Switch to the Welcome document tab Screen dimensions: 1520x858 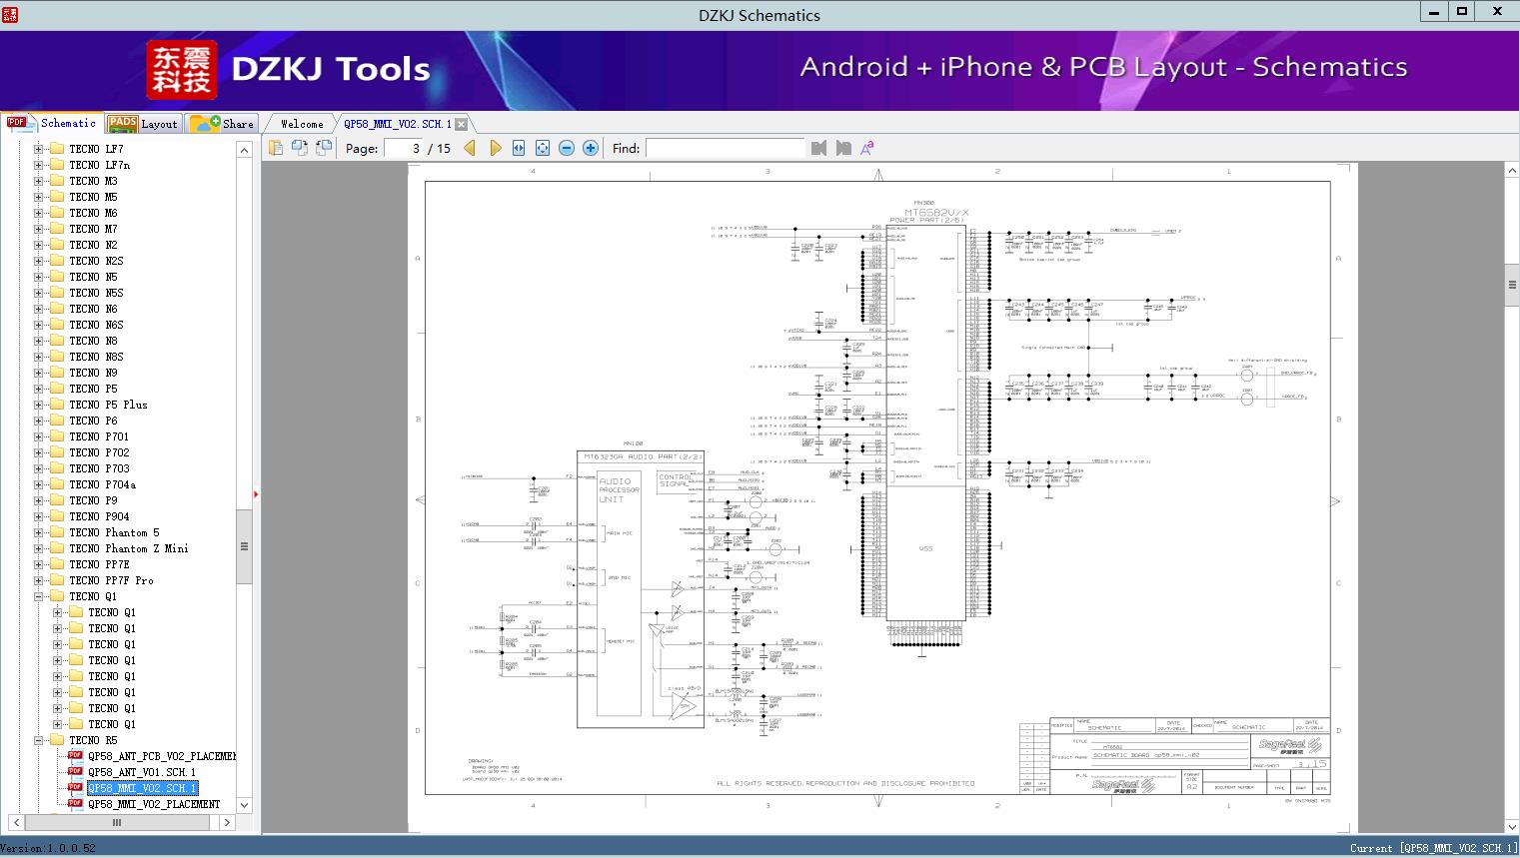point(302,124)
